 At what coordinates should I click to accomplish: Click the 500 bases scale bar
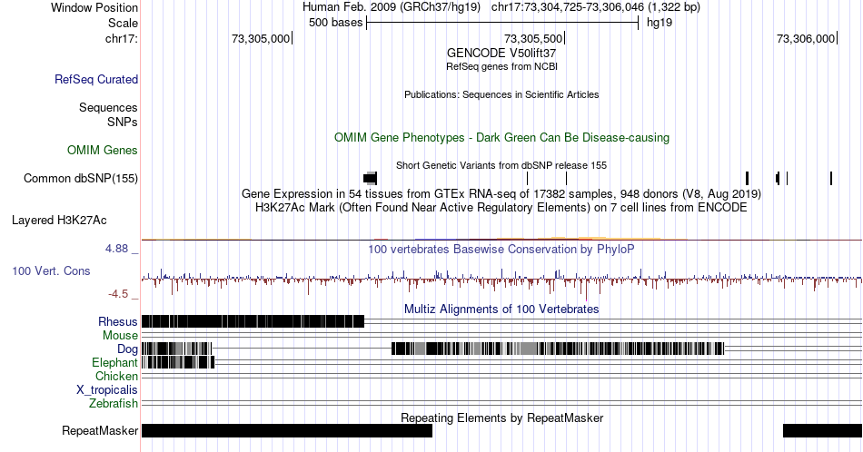click(502, 23)
